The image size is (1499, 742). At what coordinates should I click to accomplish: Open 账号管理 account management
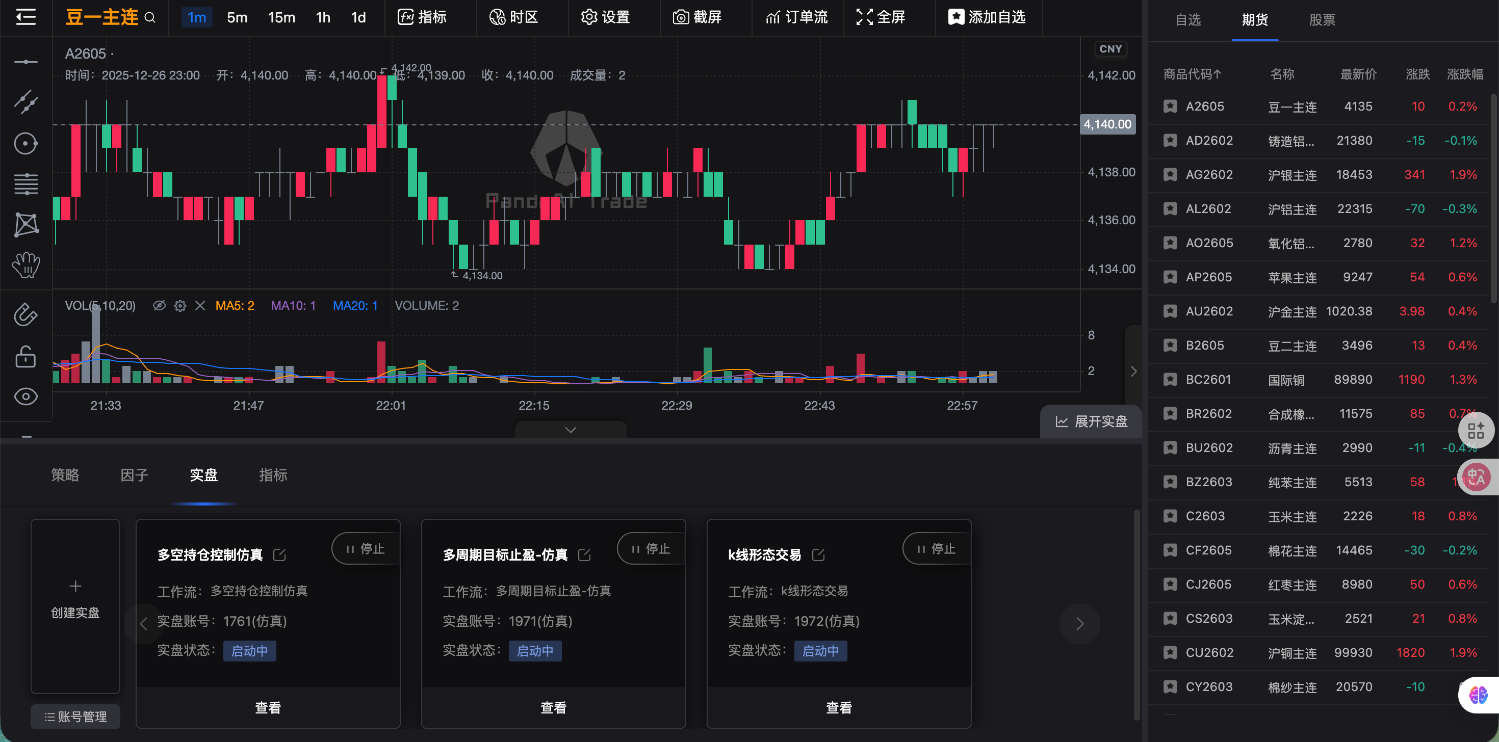75,717
